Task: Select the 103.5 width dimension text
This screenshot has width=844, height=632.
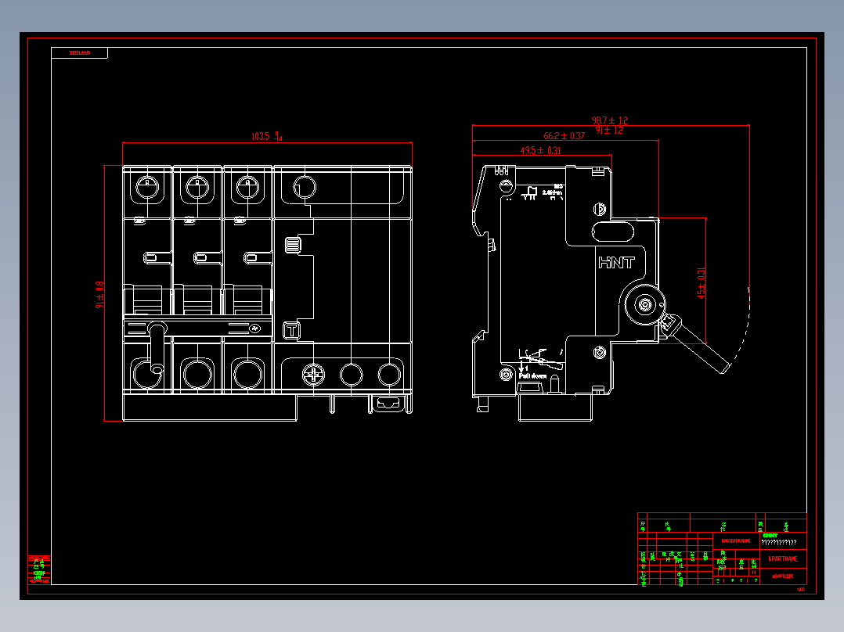Action: point(267,136)
